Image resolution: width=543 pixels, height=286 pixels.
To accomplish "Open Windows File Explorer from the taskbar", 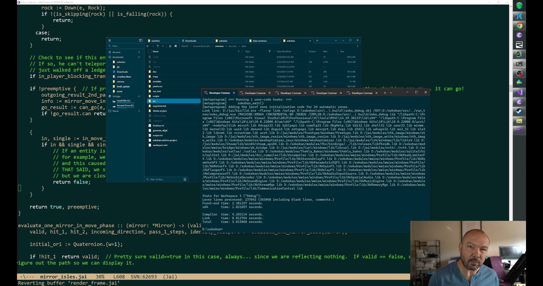I will (x=519, y=121).
